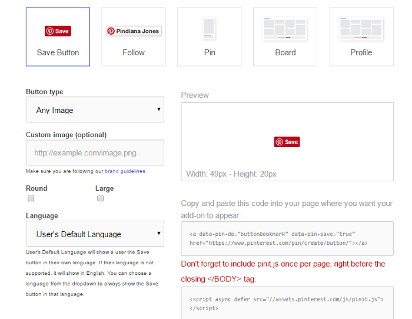Pick the Profile widget option

(x=361, y=37)
